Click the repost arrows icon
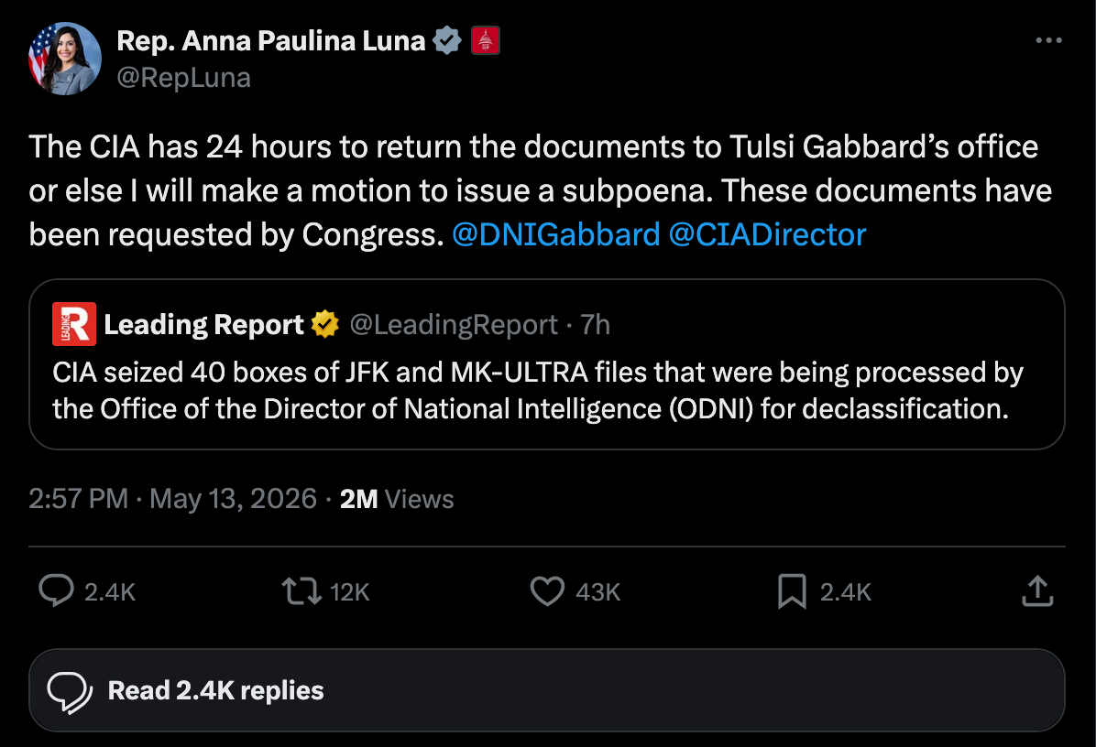Viewport: 1096px width, 747px height. (x=301, y=590)
